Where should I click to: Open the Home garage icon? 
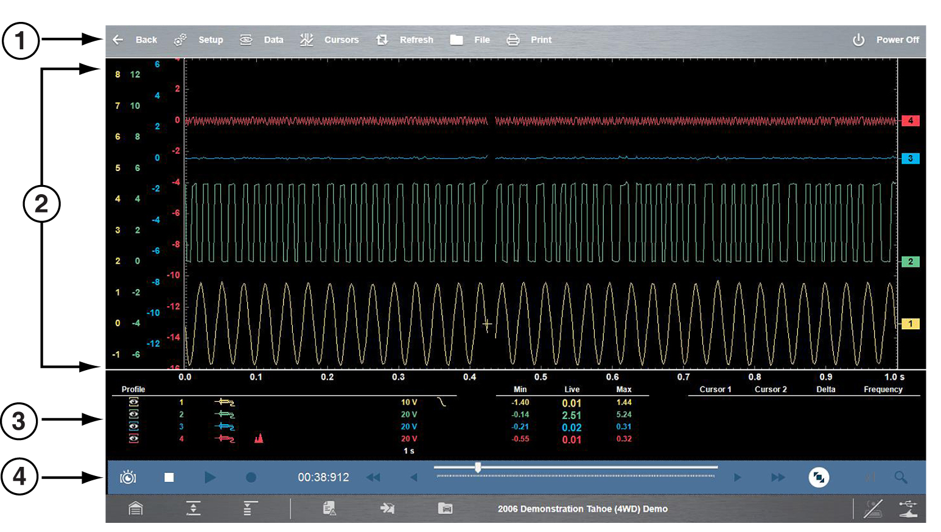(136, 508)
